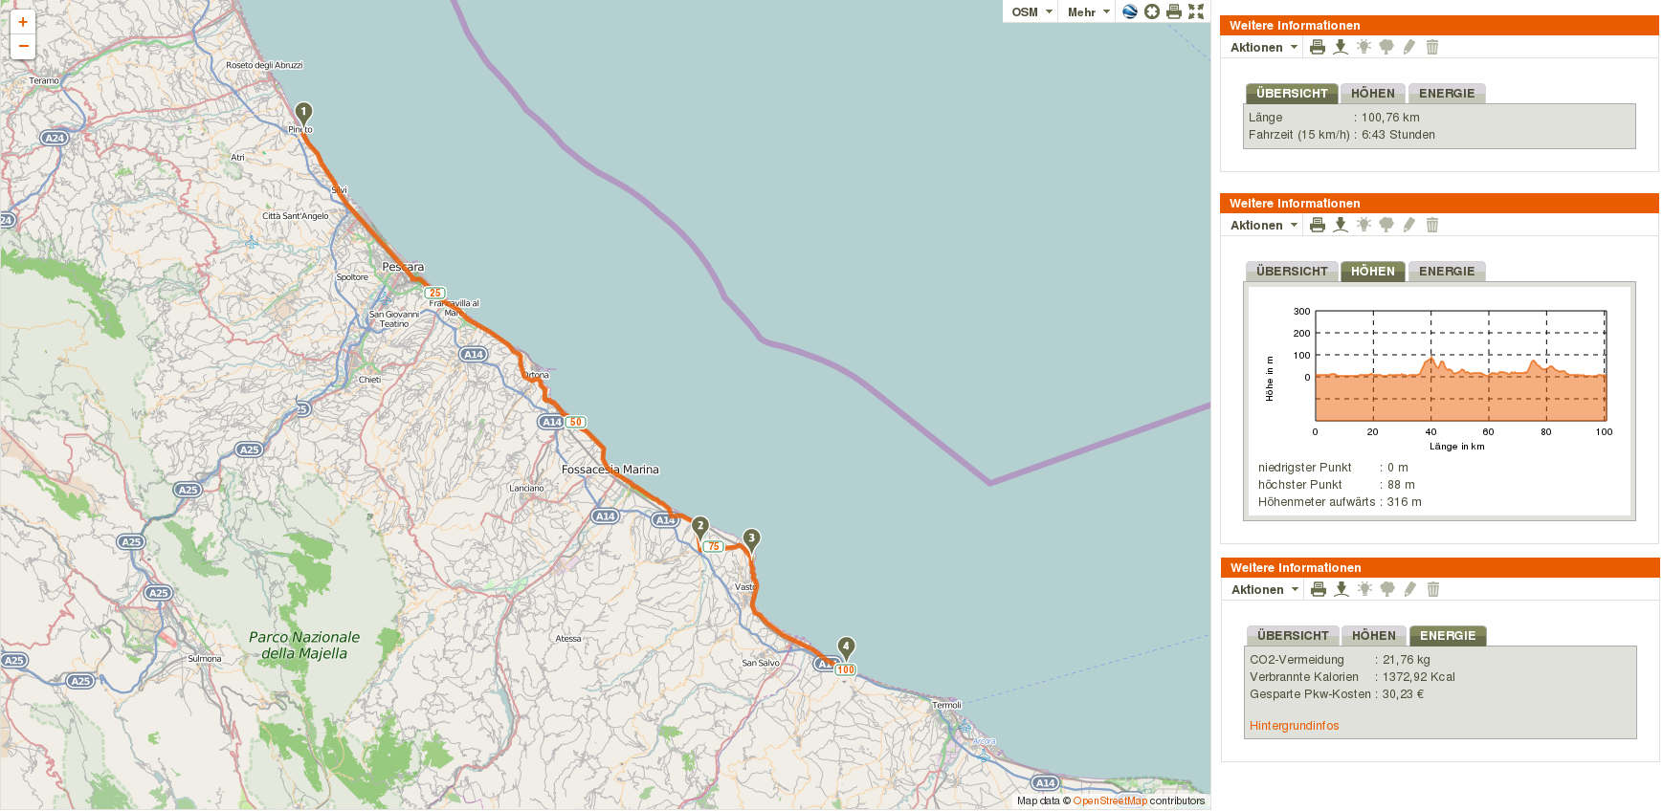
Task: Click tree icon in Länge overview panel
Action: [x=1386, y=47]
